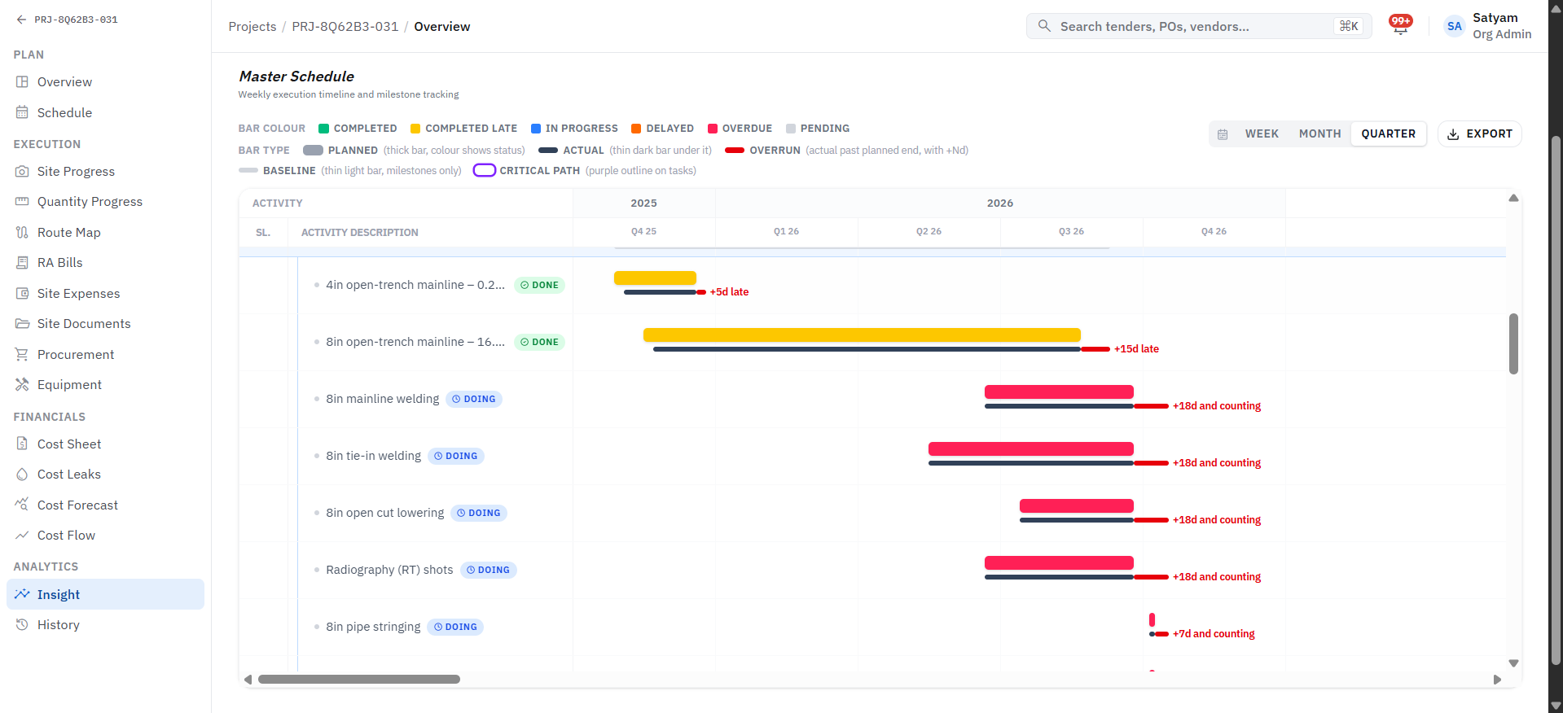Open the Schedule calendar icon
The image size is (1563, 713).
[22, 112]
